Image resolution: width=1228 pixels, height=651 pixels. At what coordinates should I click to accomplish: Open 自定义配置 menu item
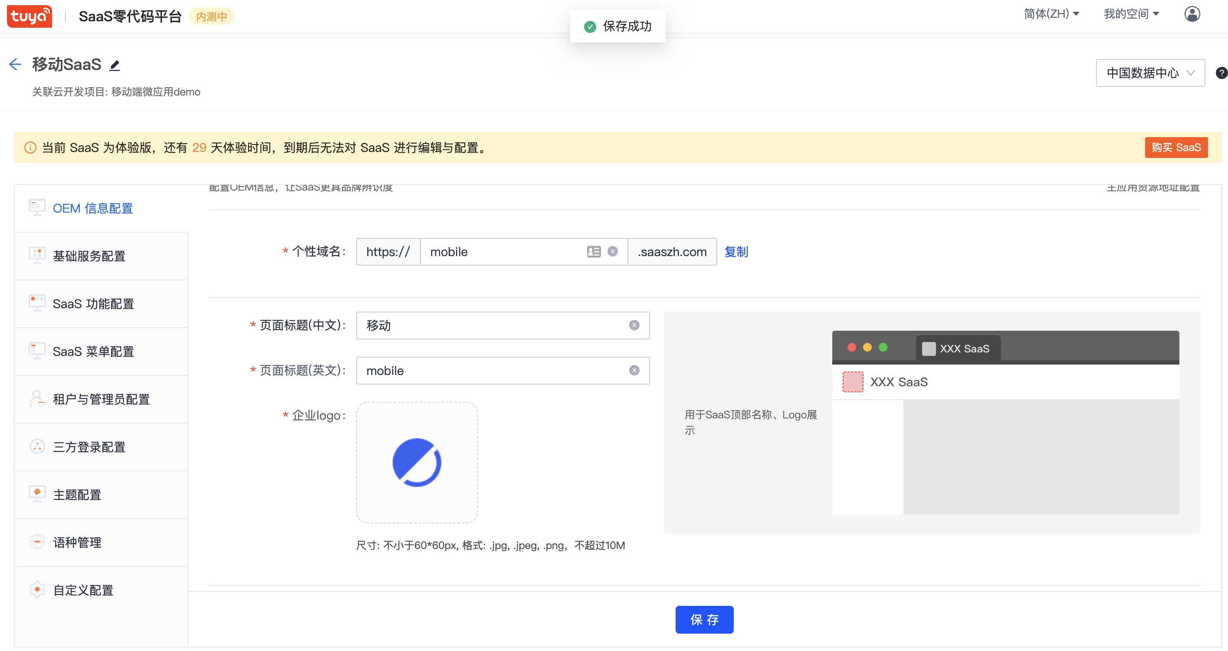click(x=101, y=590)
